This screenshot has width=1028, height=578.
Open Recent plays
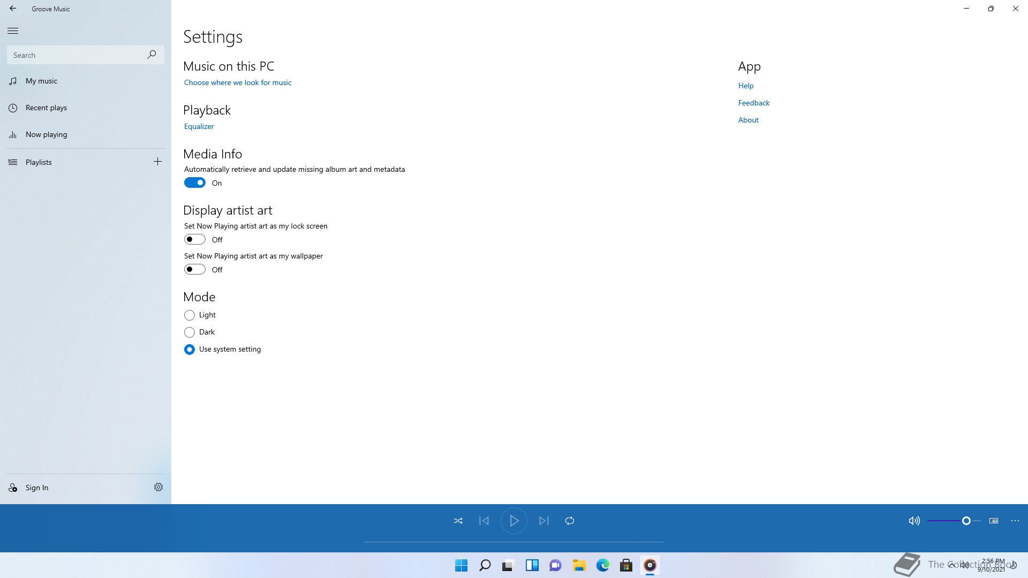(86, 108)
